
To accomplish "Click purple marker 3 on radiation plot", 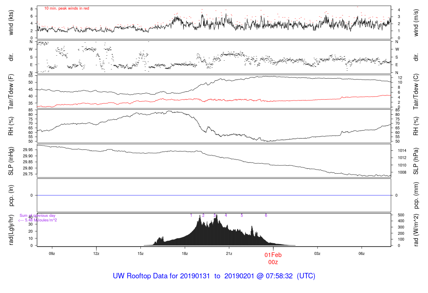I will point(214,216).
